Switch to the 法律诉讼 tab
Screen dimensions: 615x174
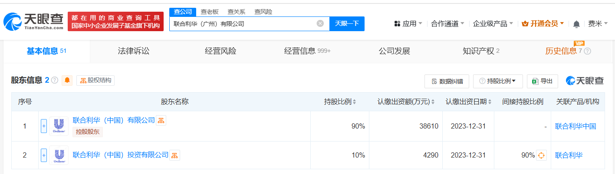coord(133,51)
